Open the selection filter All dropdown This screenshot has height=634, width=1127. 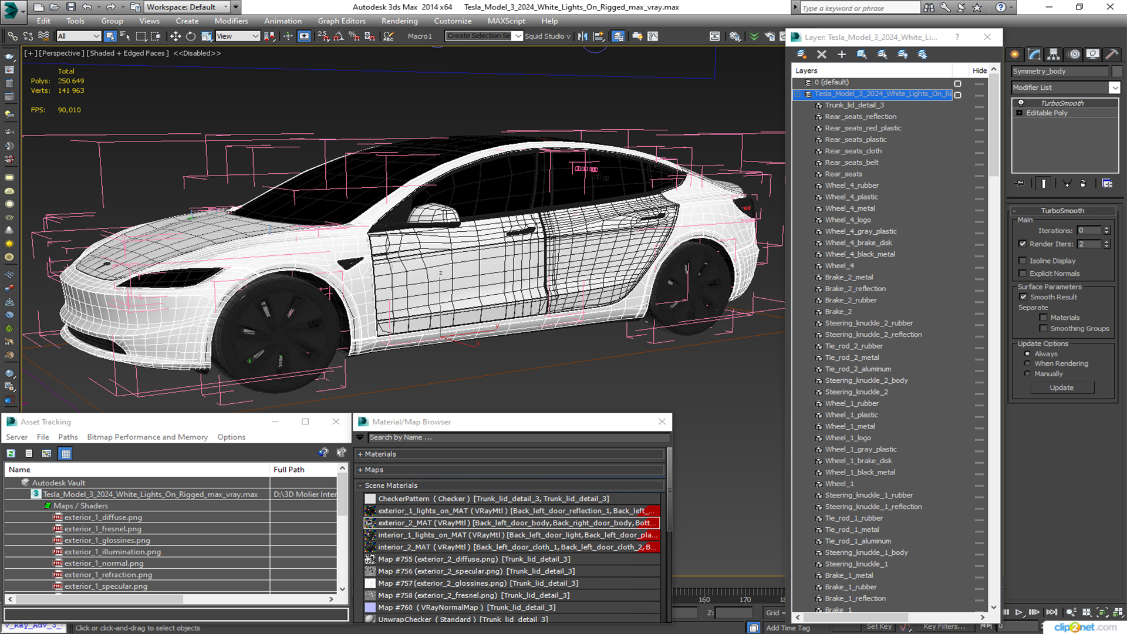point(79,36)
